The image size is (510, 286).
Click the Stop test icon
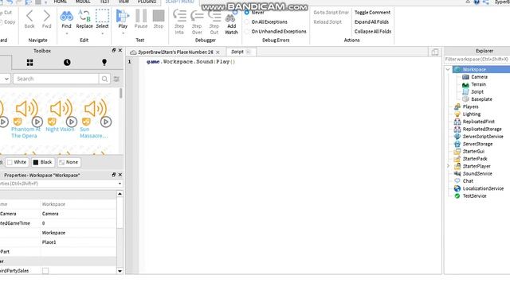click(159, 16)
